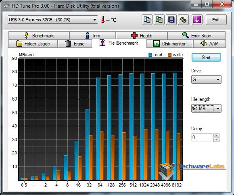Click the HD Tune title bar icon
The image size is (234, 195).
click(x=6, y=6)
